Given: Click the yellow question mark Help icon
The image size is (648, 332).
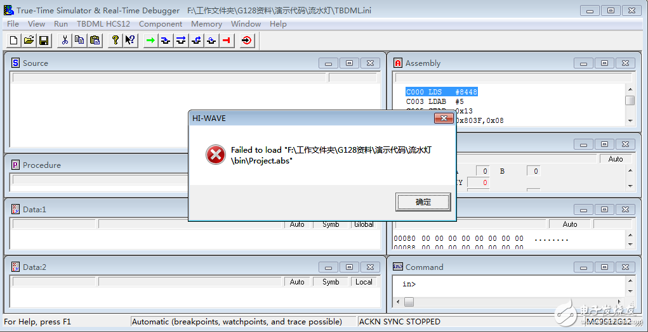Looking at the screenshot, I should pyautogui.click(x=116, y=40).
